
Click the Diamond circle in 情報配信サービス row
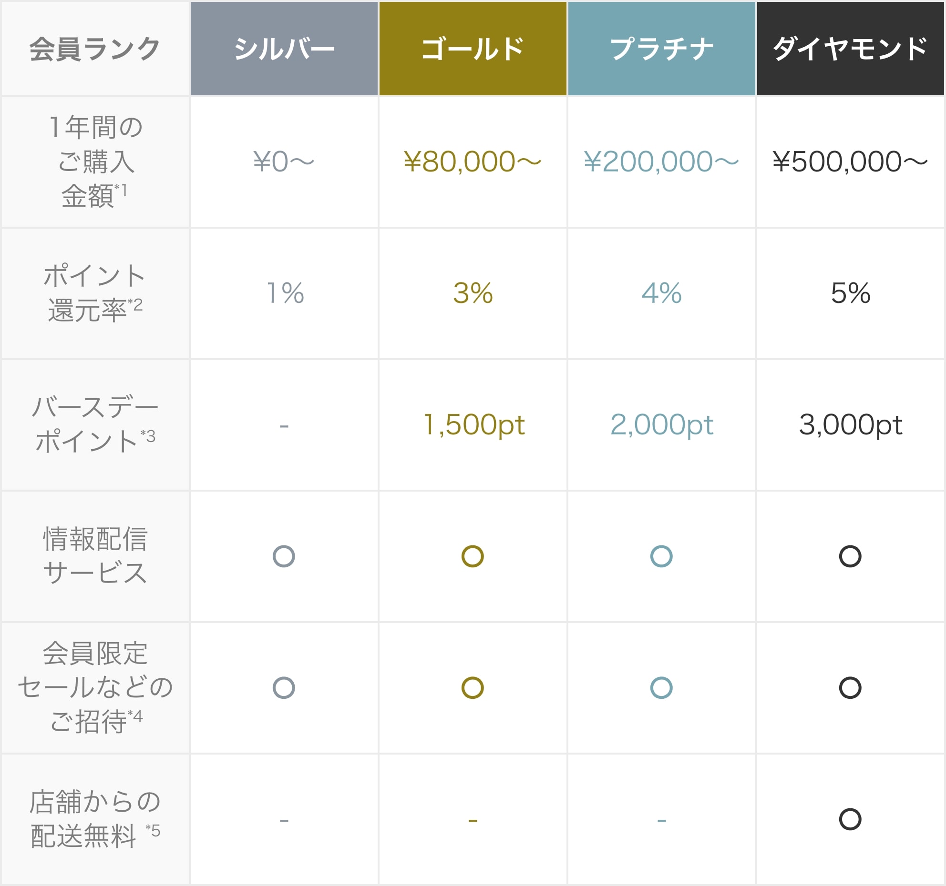point(850,556)
